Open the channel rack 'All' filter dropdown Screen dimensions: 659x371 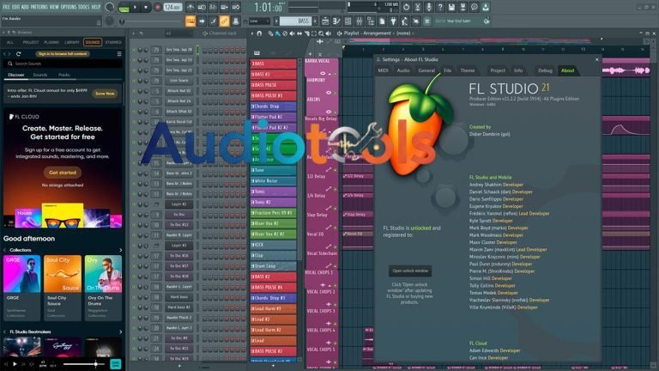coord(178,33)
